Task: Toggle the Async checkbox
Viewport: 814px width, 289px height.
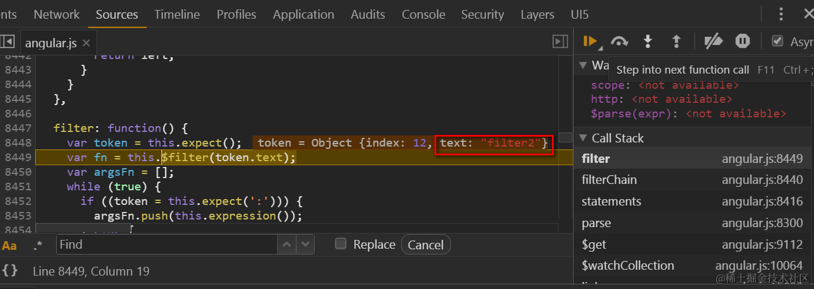Action: click(777, 41)
